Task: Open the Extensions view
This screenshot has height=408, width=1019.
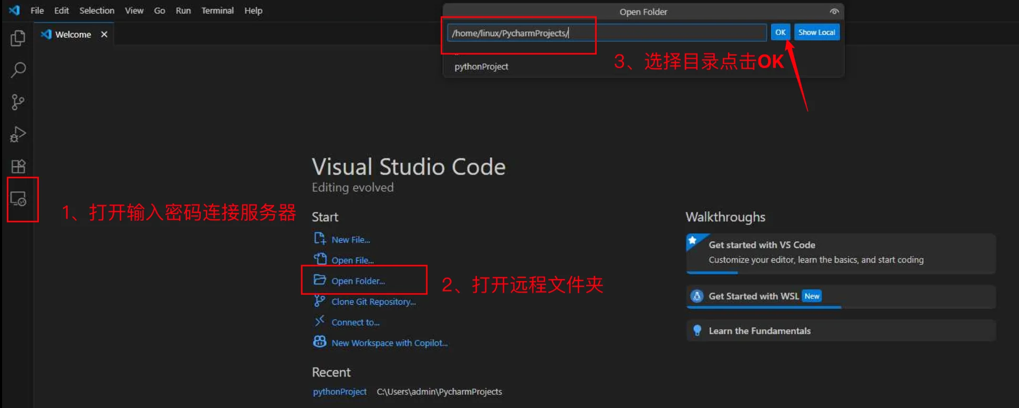Action: pyautogui.click(x=18, y=166)
